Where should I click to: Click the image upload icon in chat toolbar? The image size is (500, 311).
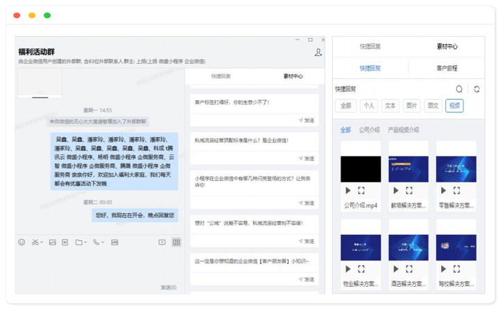[x=52, y=242]
